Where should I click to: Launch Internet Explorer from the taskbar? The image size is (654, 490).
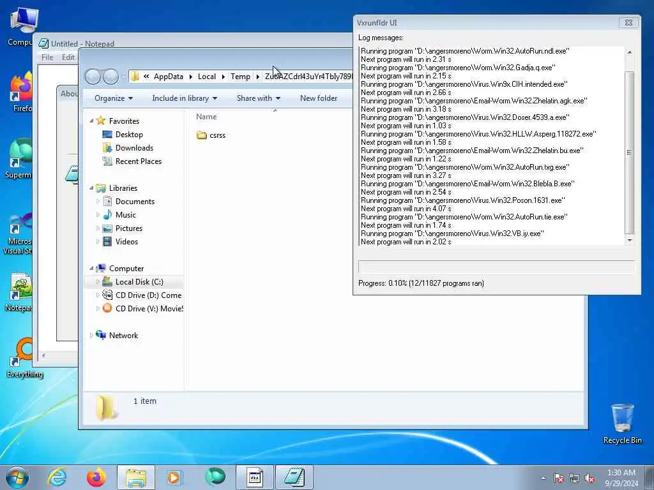click(57, 477)
